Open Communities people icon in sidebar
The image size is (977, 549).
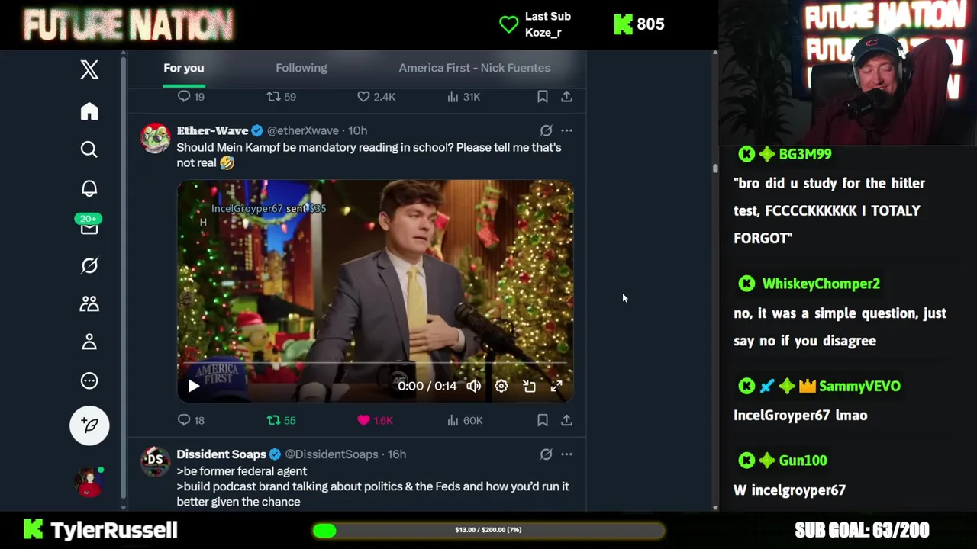pyautogui.click(x=89, y=303)
